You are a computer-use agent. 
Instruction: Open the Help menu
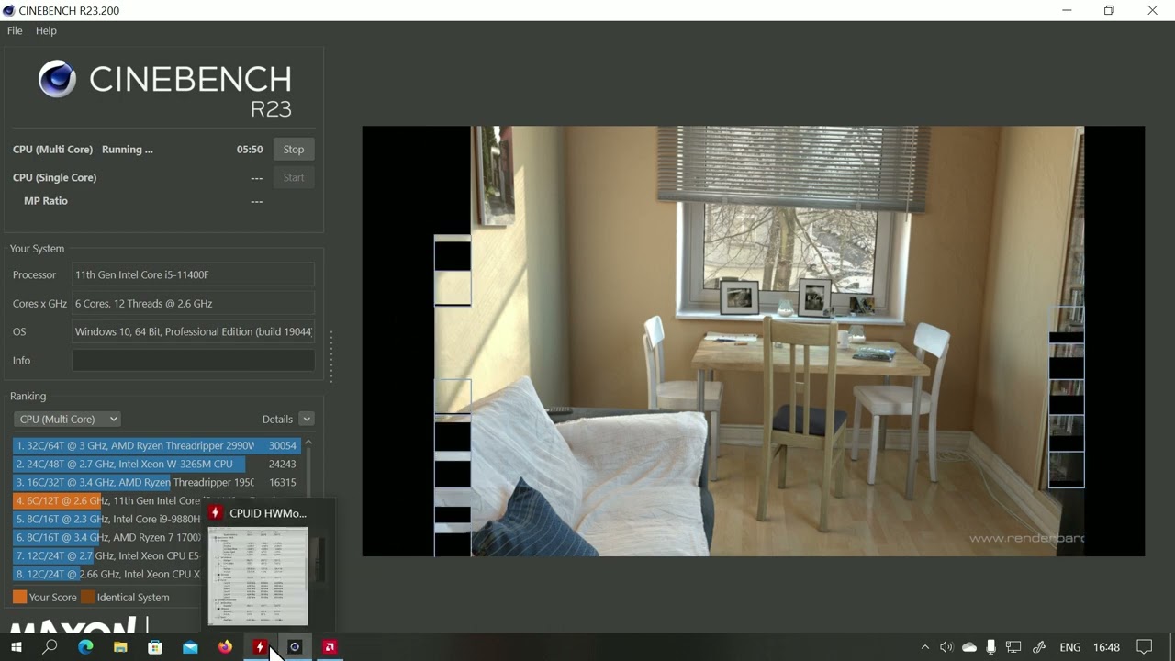coord(46,30)
